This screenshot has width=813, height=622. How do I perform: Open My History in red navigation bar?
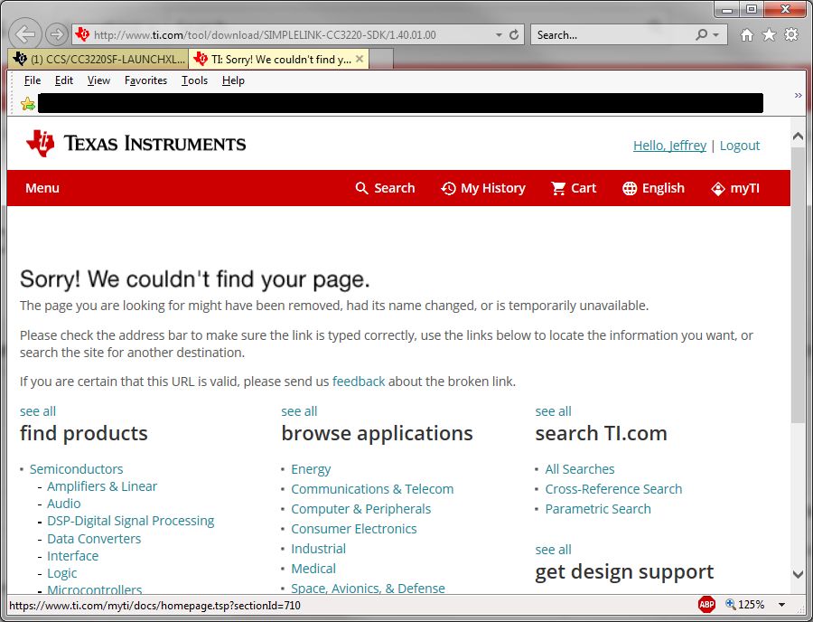click(482, 188)
